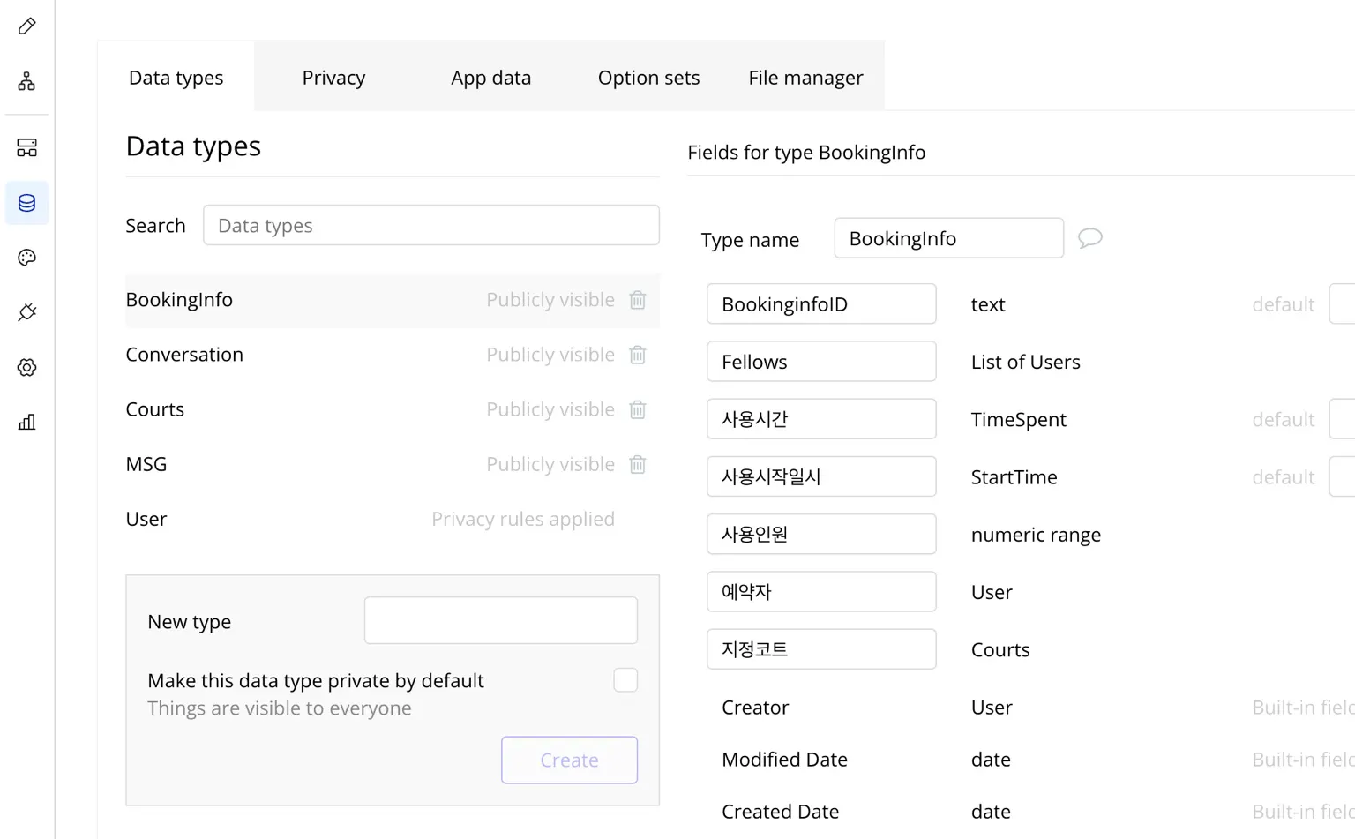Click trash icon for Conversation type
Screen dimensions: 1355x839
(x=638, y=355)
